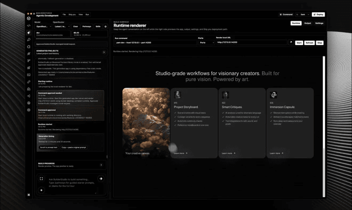Click the Command approved message
352x210 pixels.
(x=70, y=113)
